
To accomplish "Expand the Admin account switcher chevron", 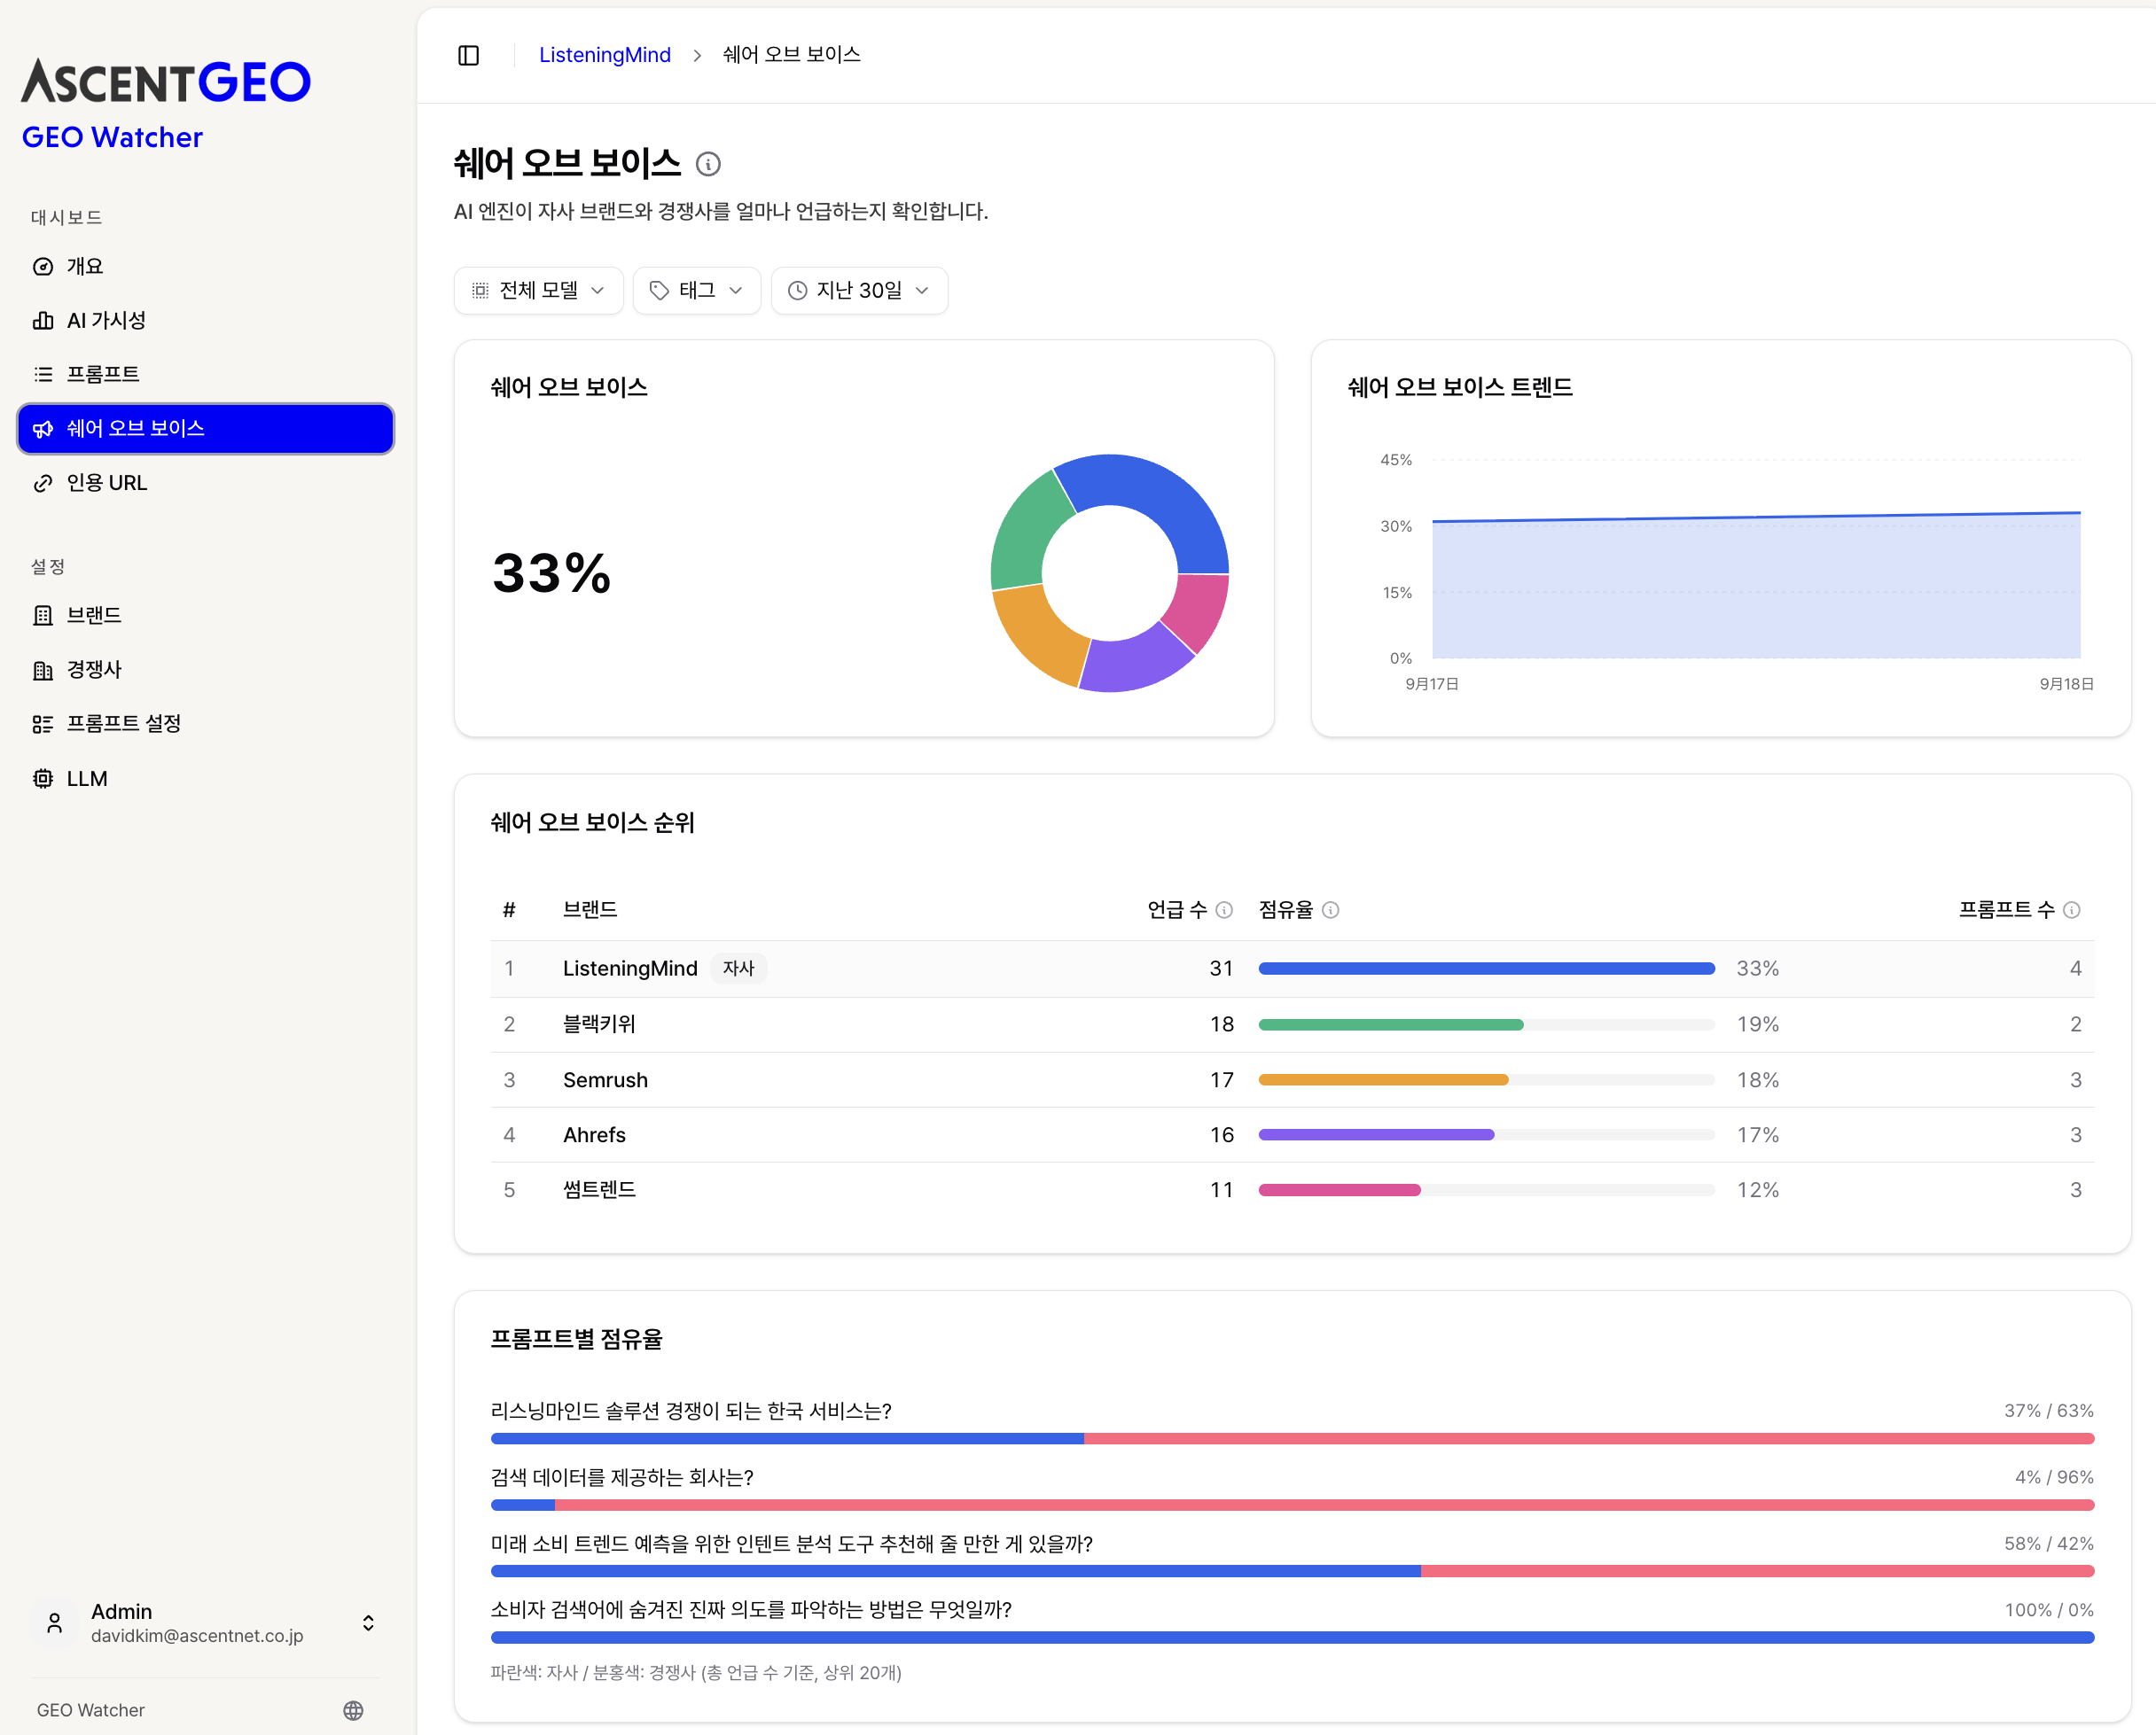I will [368, 1622].
